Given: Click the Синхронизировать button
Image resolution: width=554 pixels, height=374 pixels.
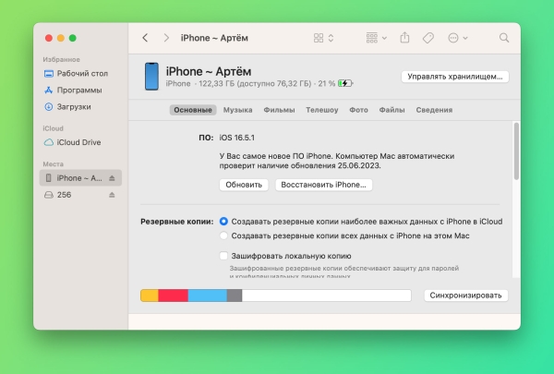Looking at the screenshot, I should click(466, 296).
